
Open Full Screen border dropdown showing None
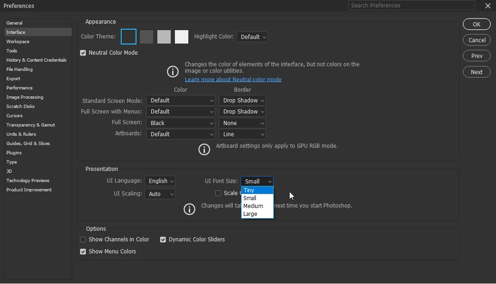(242, 123)
